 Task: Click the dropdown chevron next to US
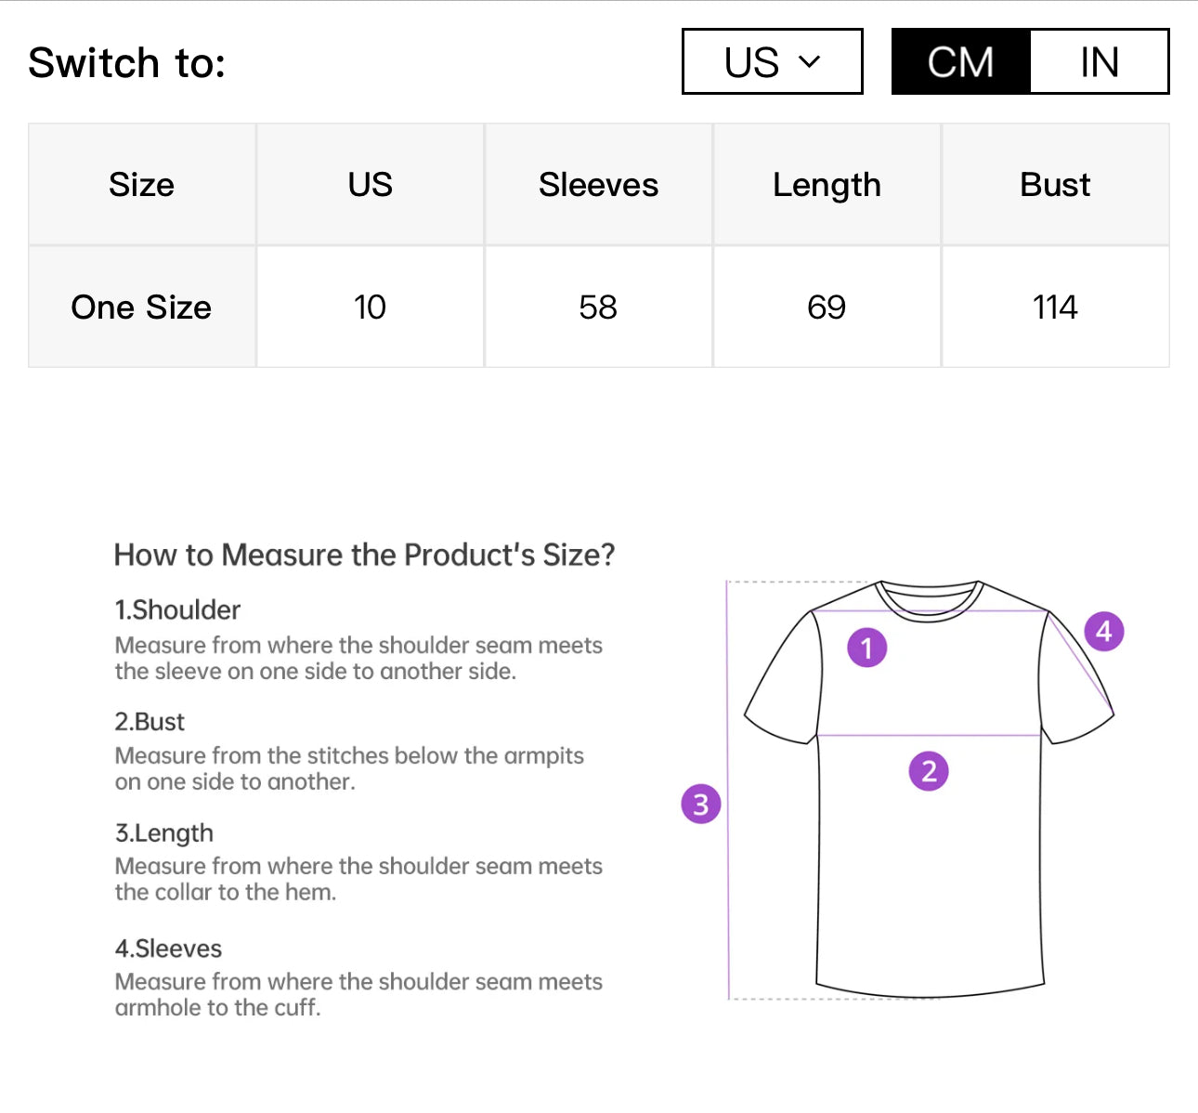click(x=810, y=62)
